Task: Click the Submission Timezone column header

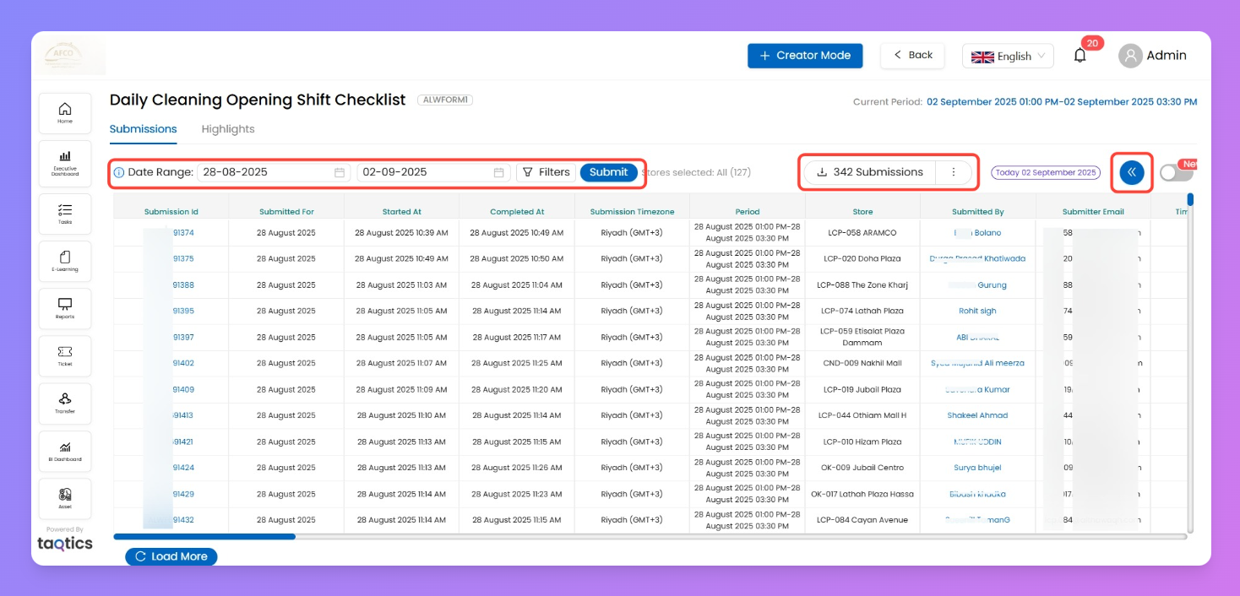Action: 632,212
